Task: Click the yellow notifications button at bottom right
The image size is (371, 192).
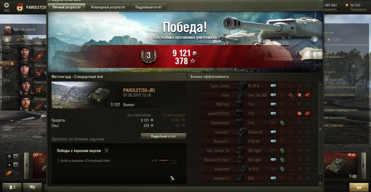Action: click(359, 187)
